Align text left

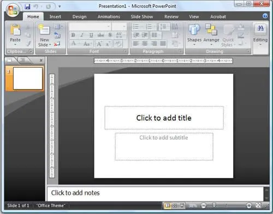click(136, 44)
